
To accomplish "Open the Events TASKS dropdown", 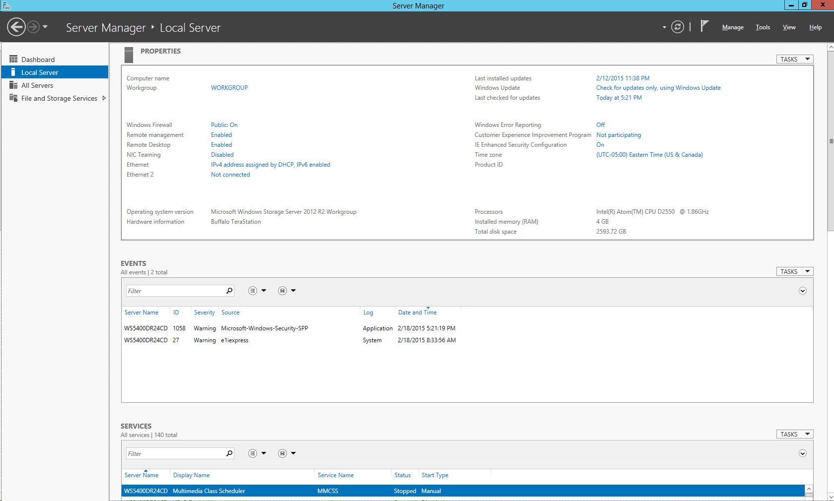I will point(795,271).
